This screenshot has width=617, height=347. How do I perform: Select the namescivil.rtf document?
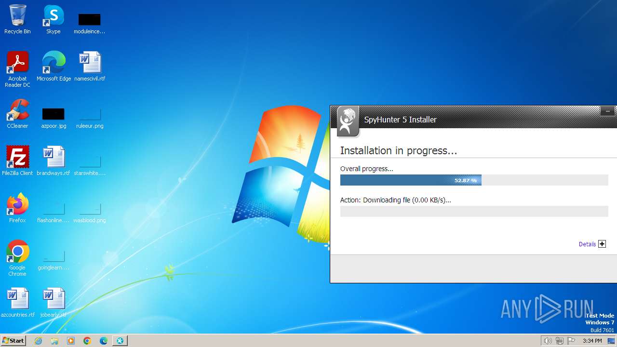90,66
